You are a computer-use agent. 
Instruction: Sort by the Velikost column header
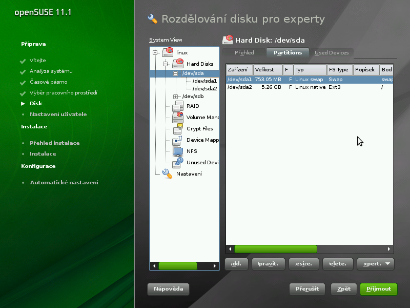click(x=268, y=70)
